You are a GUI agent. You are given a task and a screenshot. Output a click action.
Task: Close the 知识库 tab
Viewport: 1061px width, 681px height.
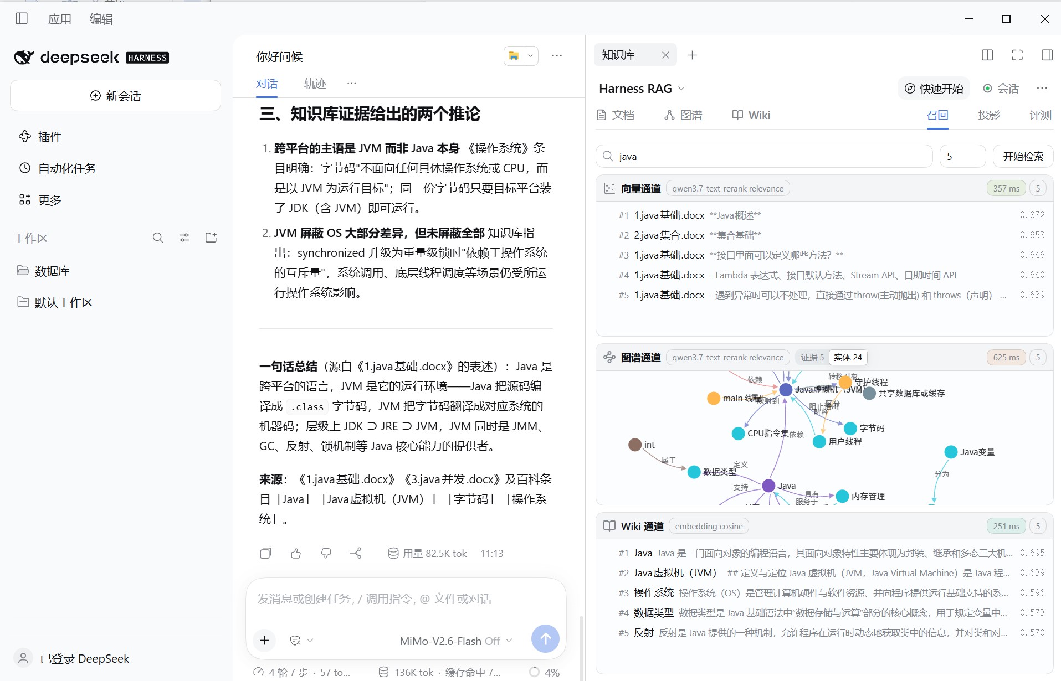[665, 55]
